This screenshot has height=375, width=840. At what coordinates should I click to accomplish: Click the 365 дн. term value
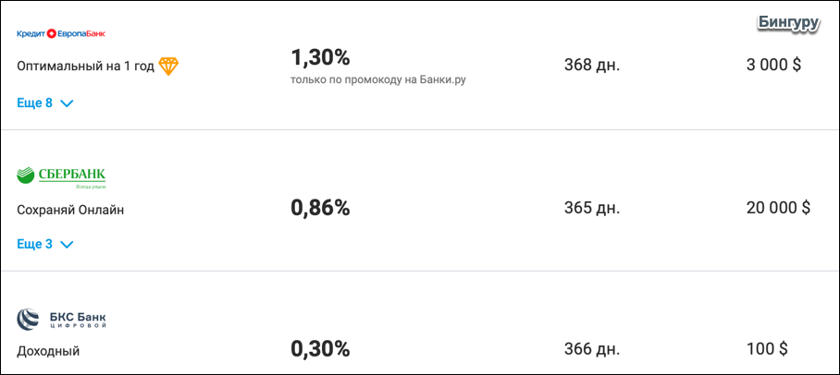tap(592, 208)
